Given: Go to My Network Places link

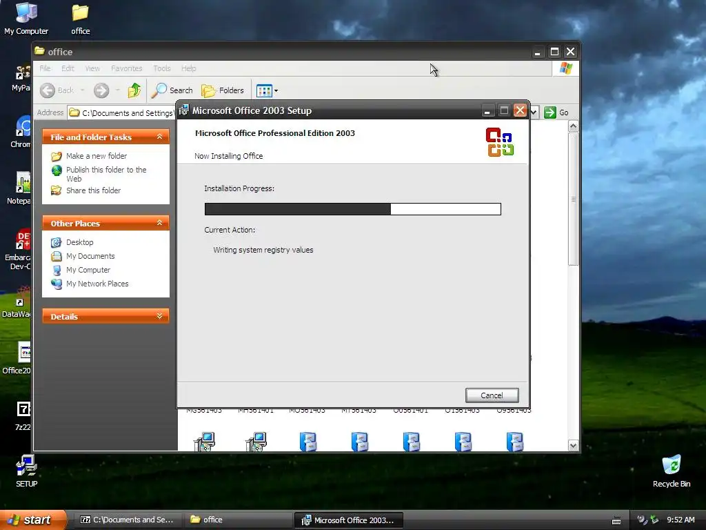Looking at the screenshot, I should pyautogui.click(x=97, y=284).
